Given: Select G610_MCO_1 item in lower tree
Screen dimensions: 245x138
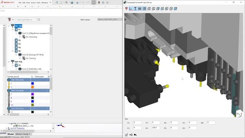Looking at the screenshot, I should 26,126.
